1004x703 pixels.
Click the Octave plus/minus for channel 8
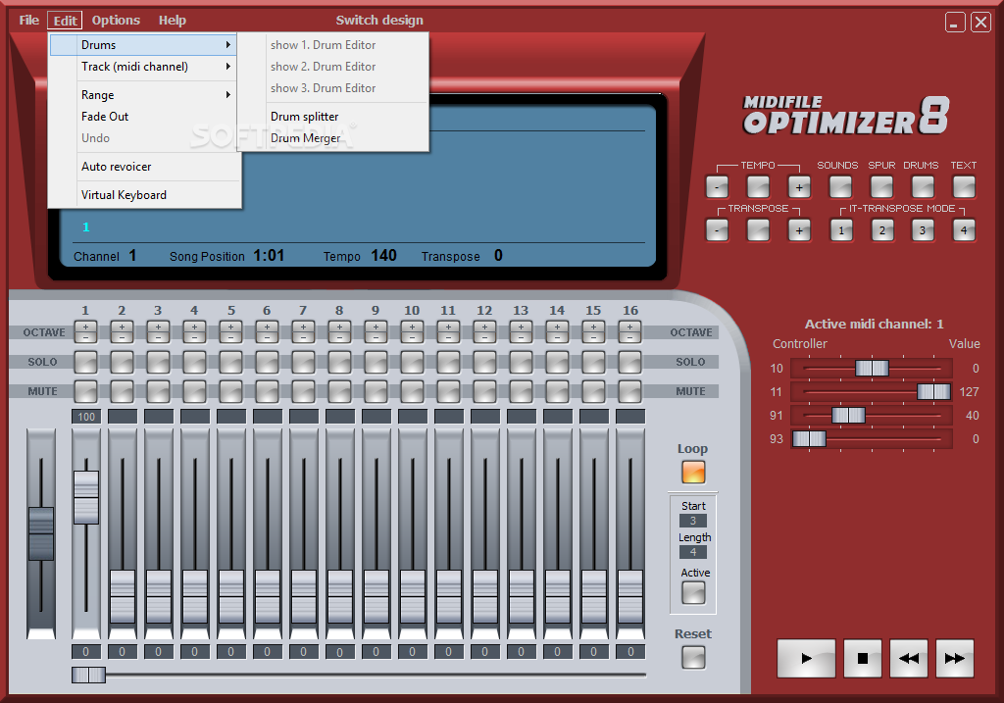click(x=339, y=331)
